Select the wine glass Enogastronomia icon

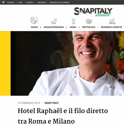(x=54, y=21)
